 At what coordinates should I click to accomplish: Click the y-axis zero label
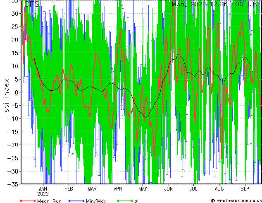[x=17, y=92]
